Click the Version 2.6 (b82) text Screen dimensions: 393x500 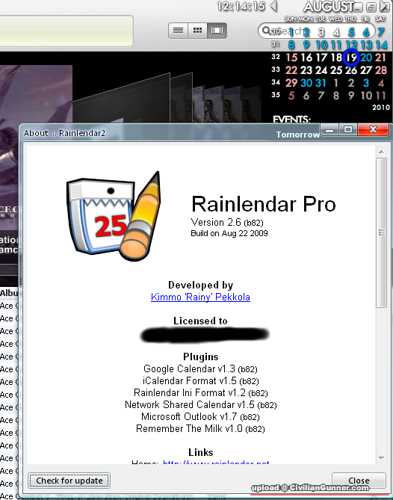tap(227, 222)
